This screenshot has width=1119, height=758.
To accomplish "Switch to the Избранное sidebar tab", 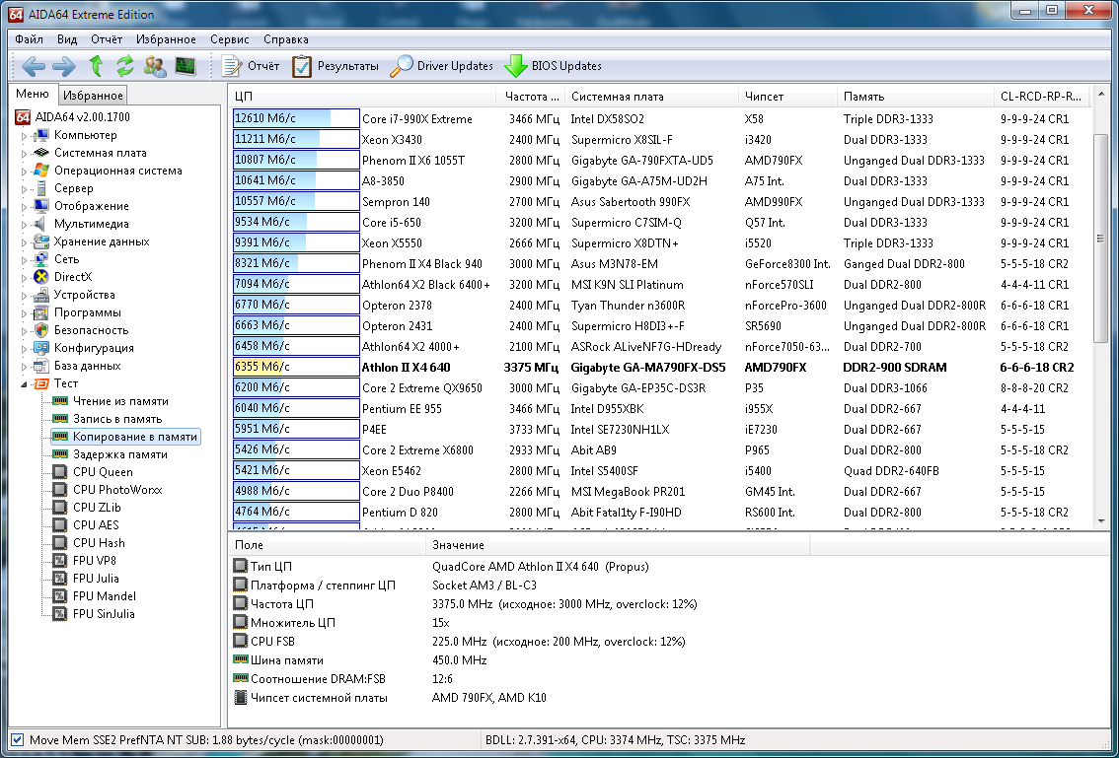I will [x=93, y=95].
